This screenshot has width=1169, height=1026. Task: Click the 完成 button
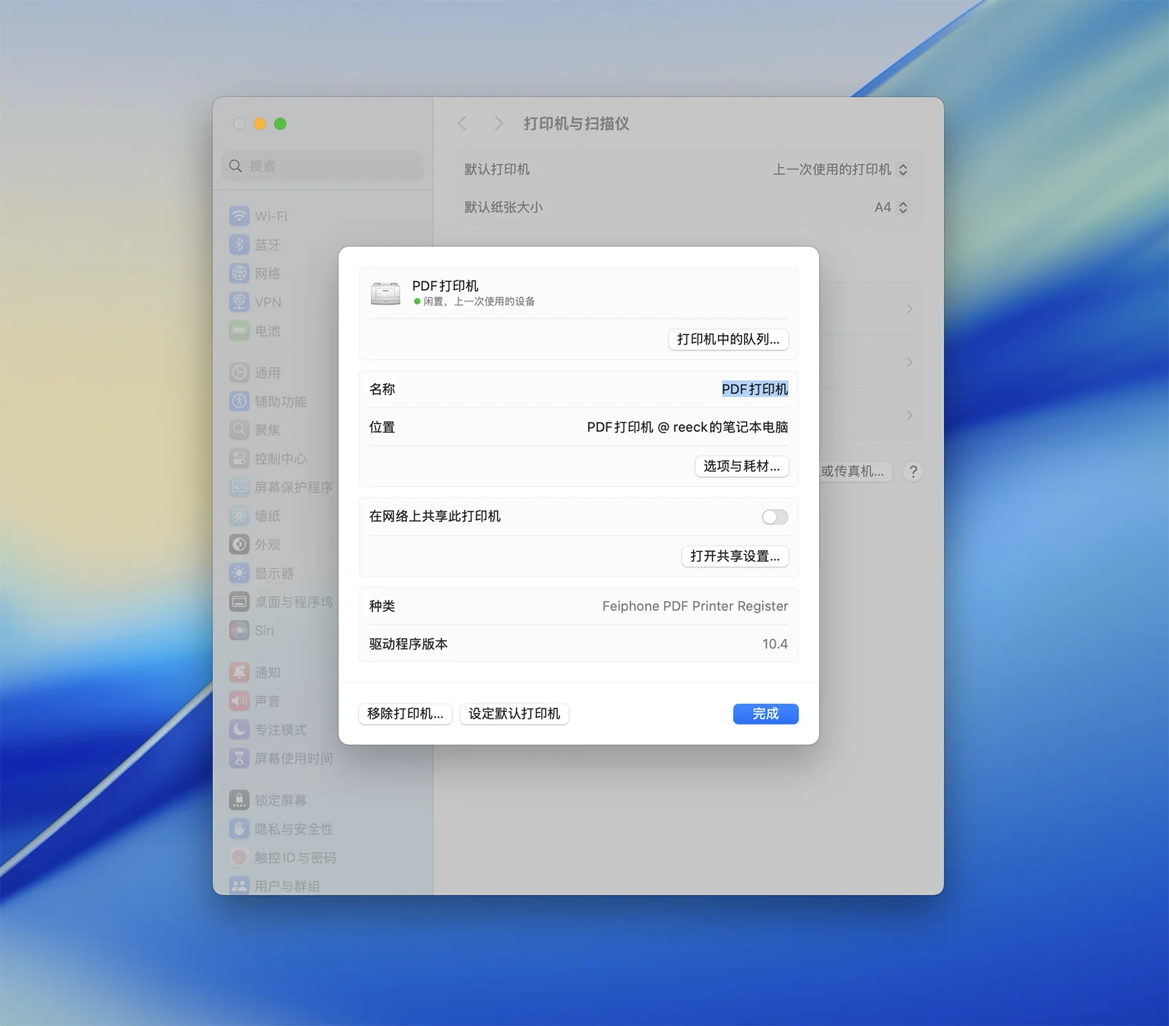pos(765,714)
